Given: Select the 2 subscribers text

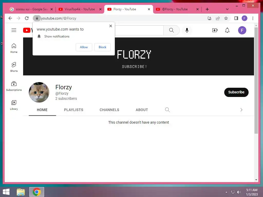Looking at the screenshot, I should pyautogui.click(x=66, y=98).
